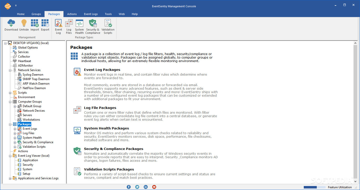The width and height of the screenshot is (360, 190).
Task: Click the ADMonitor icon in tree
Action: 15,66
